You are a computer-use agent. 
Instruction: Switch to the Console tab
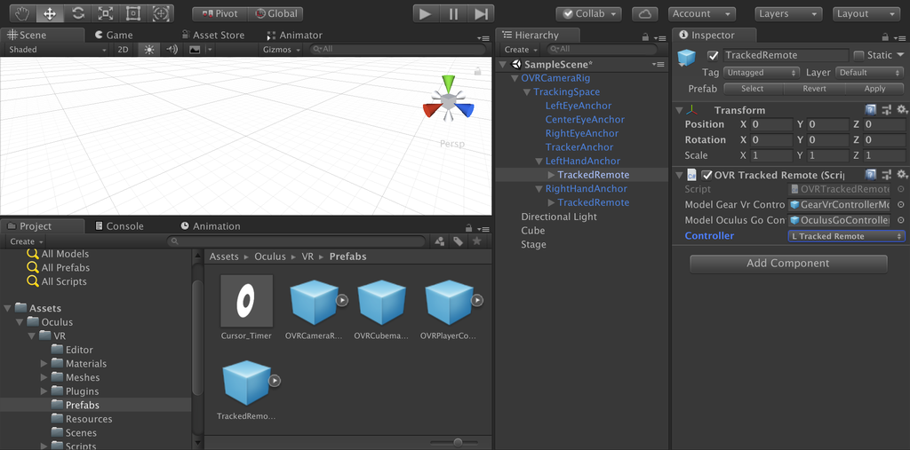point(119,226)
